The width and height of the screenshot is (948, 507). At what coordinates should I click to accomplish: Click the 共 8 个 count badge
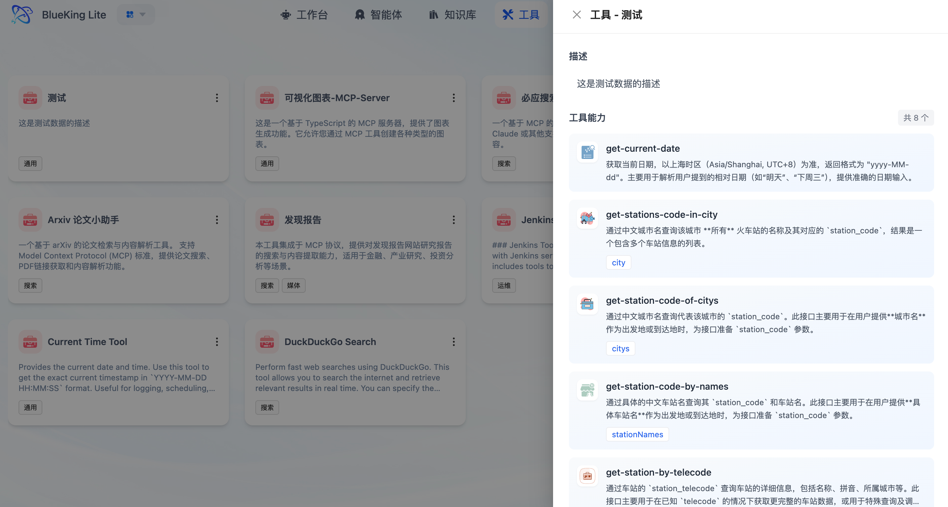(916, 118)
